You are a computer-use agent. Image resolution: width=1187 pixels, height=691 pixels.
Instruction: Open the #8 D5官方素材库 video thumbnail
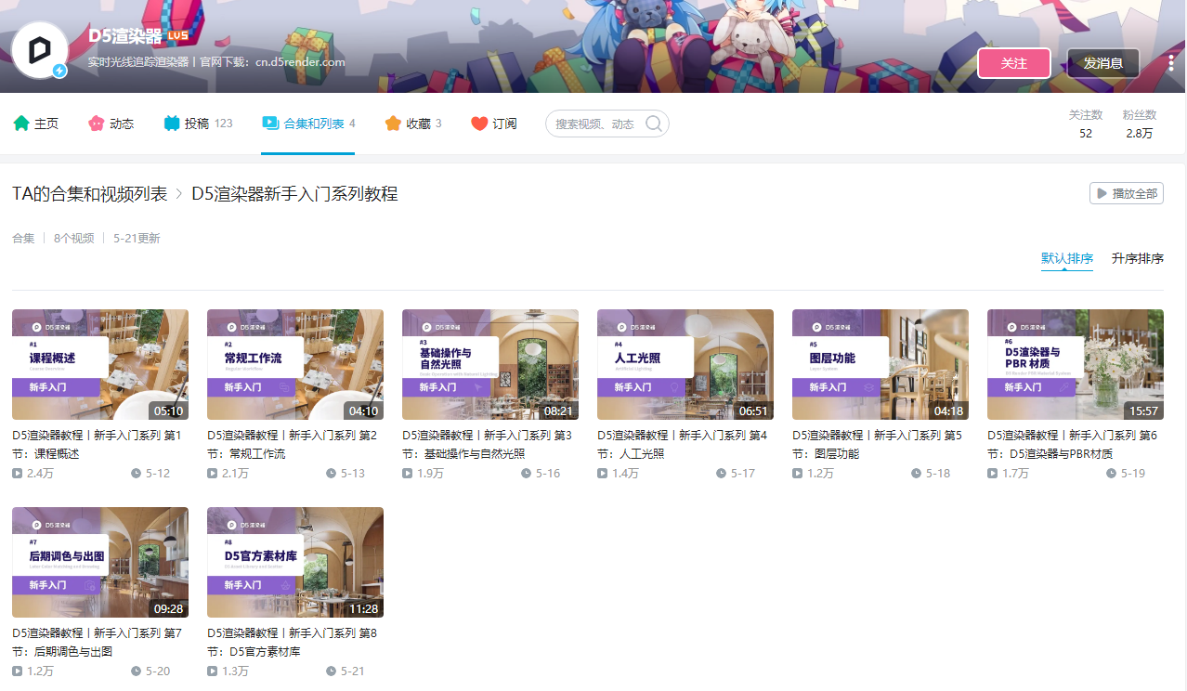click(295, 562)
